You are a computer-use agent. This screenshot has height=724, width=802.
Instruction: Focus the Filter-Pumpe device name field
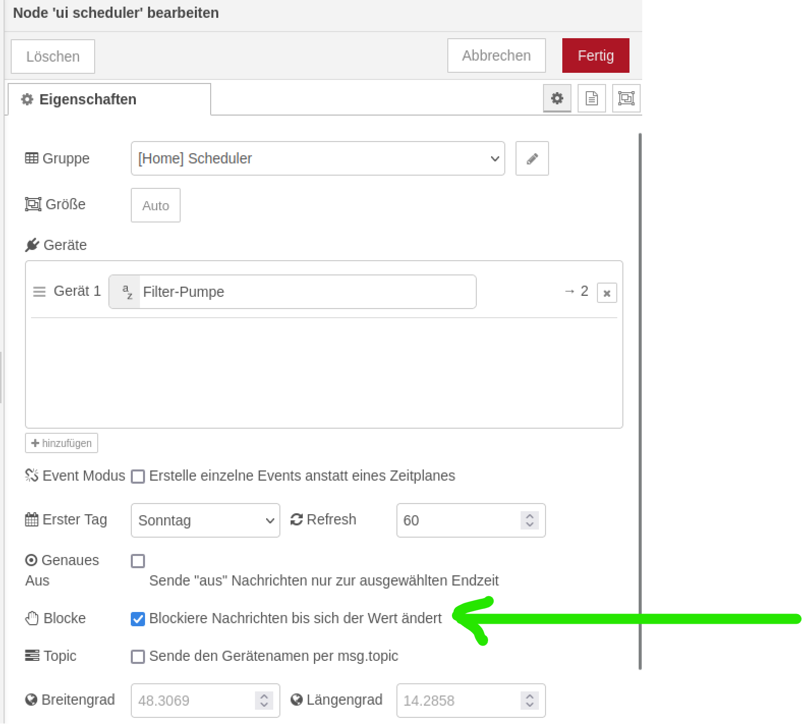[x=308, y=292]
